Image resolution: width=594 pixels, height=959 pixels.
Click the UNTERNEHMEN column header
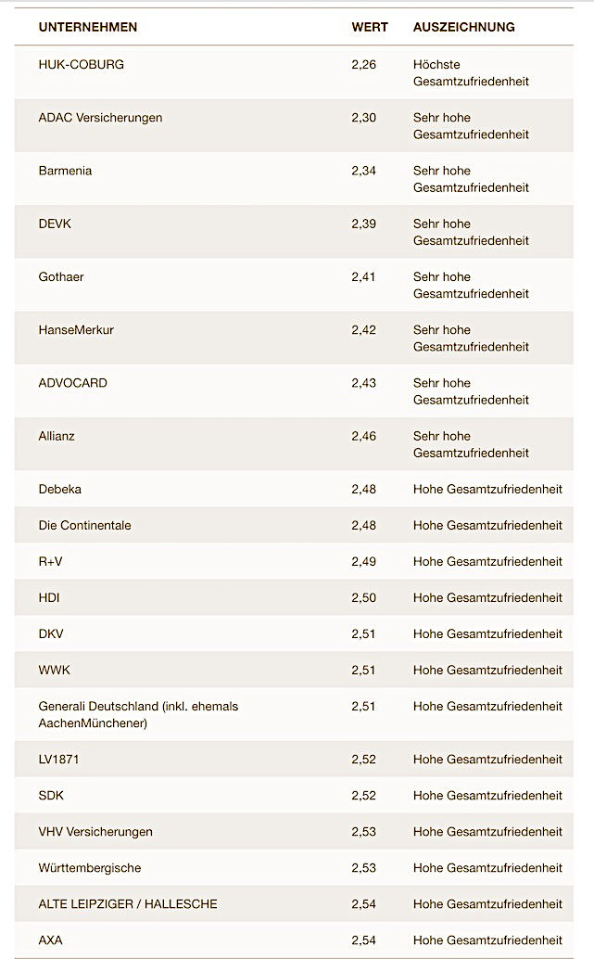click(88, 27)
